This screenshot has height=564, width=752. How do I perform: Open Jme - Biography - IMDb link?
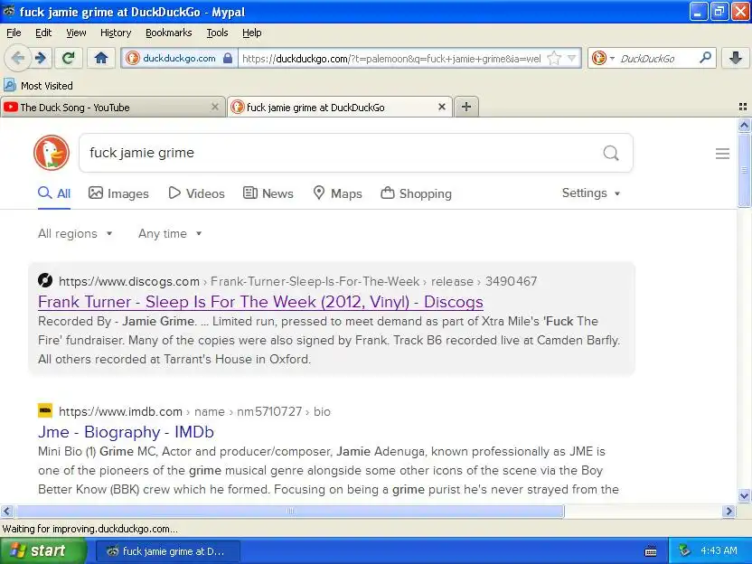pyautogui.click(x=126, y=432)
